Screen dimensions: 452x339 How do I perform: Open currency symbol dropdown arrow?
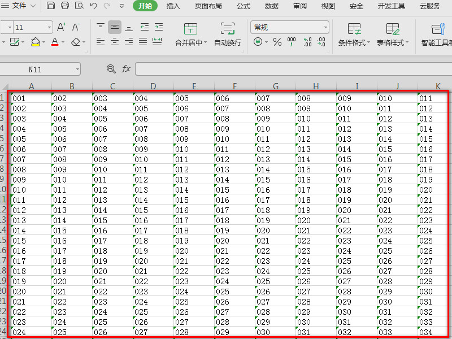(266, 42)
